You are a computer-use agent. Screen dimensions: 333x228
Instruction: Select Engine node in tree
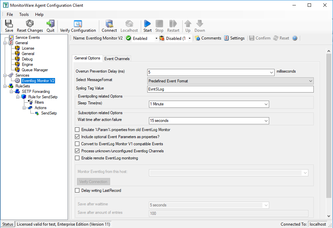tap(27, 65)
